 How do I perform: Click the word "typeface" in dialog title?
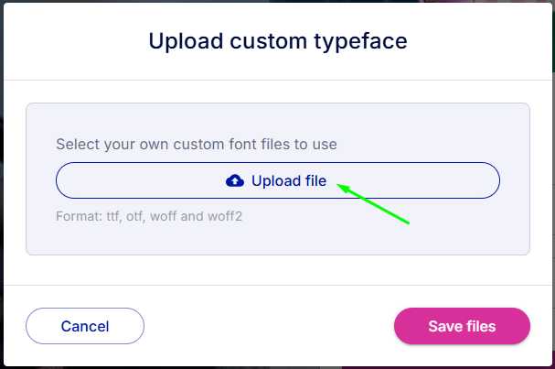coord(360,42)
